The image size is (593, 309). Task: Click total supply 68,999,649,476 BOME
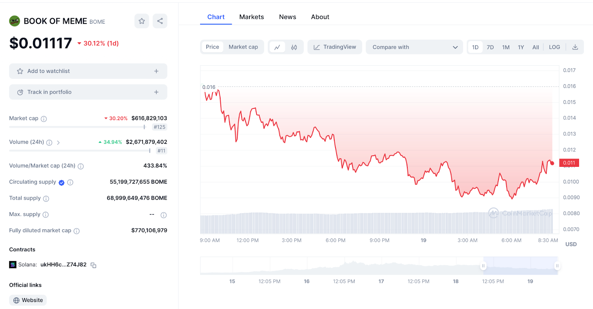137,198
